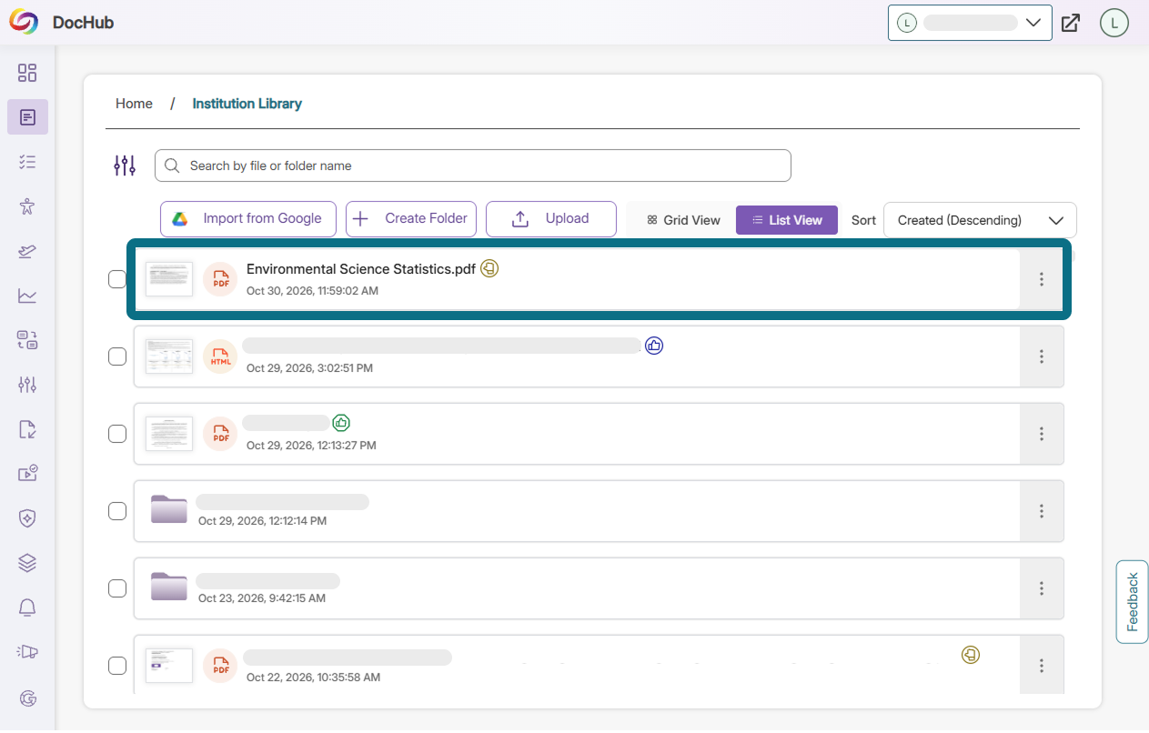The image size is (1149, 733).
Task: Tick the checkbox for the Oct 23, 9:42:15 AM folder
Action: tap(117, 588)
